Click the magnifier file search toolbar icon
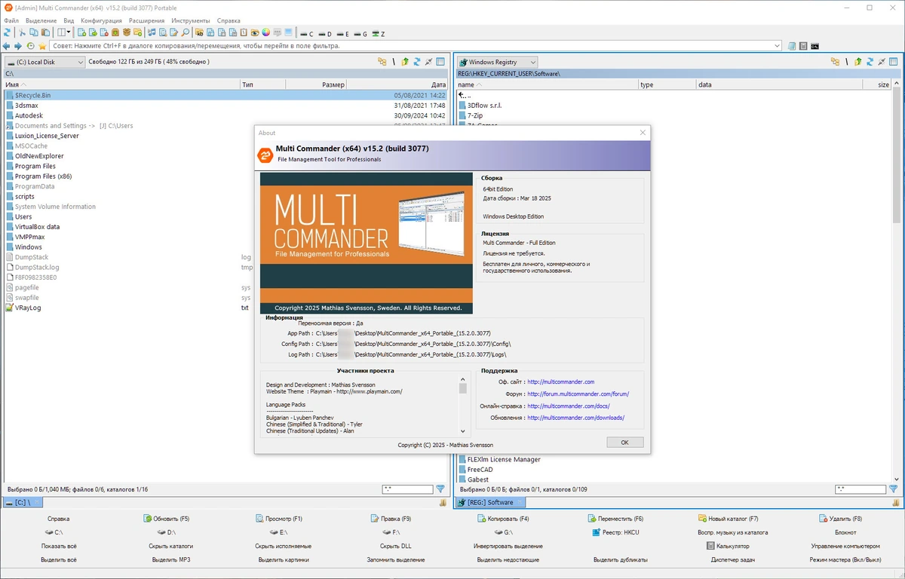Viewport: 905px width, 579px height. coord(185,32)
